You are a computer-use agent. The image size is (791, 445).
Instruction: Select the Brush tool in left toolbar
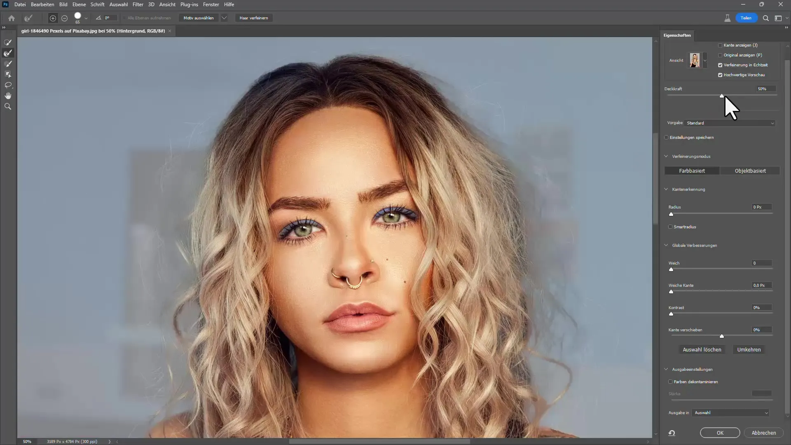[8, 64]
